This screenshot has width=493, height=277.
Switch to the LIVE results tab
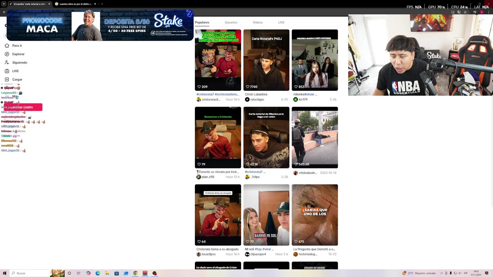(281, 22)
